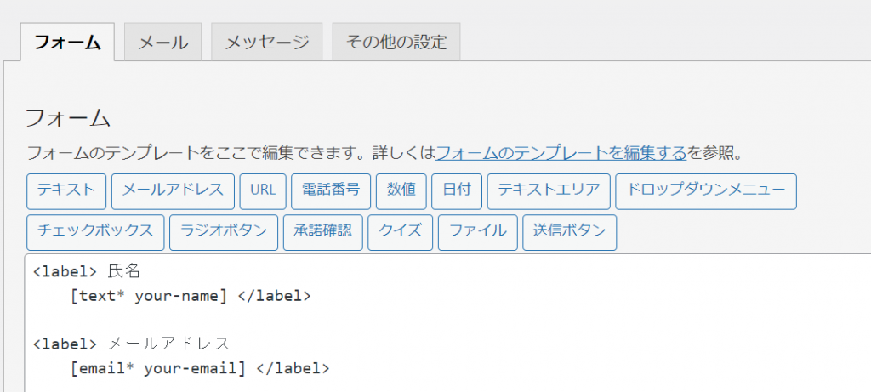The height and width of the screenshot is (392, 871).
Task: Select the フォーム tab
Action: tap(67, 43)
